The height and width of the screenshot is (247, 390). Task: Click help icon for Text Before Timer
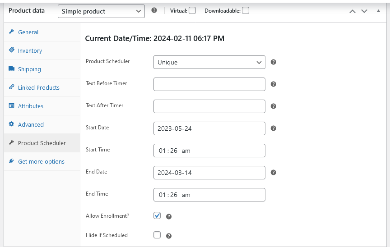pyautogui.click(x=274, y=84)
